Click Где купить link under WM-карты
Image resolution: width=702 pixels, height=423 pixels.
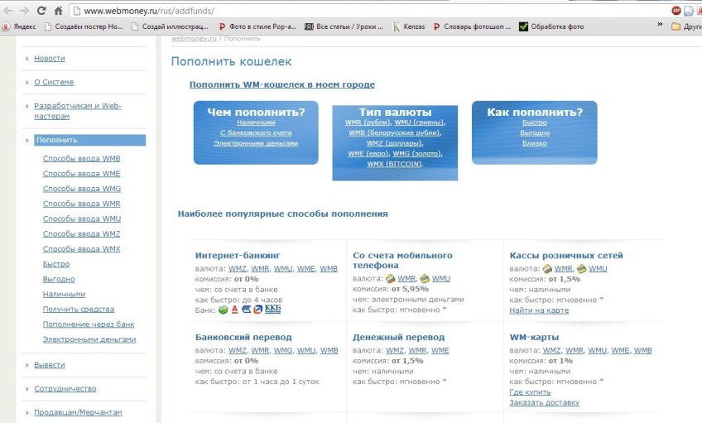(x=530, y=392)
